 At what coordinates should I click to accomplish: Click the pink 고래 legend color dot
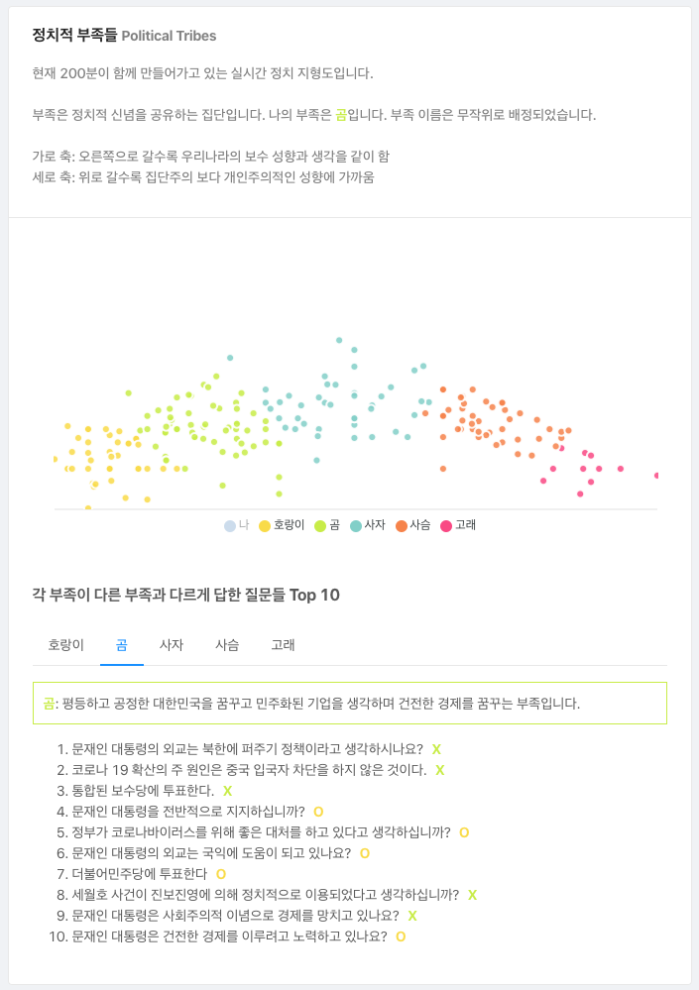coord(446,526)
